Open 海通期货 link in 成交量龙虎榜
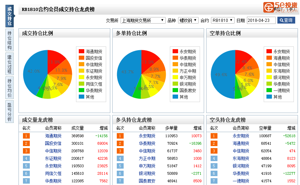Image resolution: width=300 pixels, height=185 pixels. 53,136
